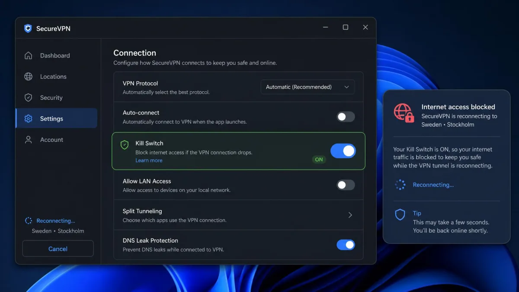The height and width of the screenshot is (292, 519).
Task: Click the Settings gear icon in sidebar
Action: click(x=28, y=119)
